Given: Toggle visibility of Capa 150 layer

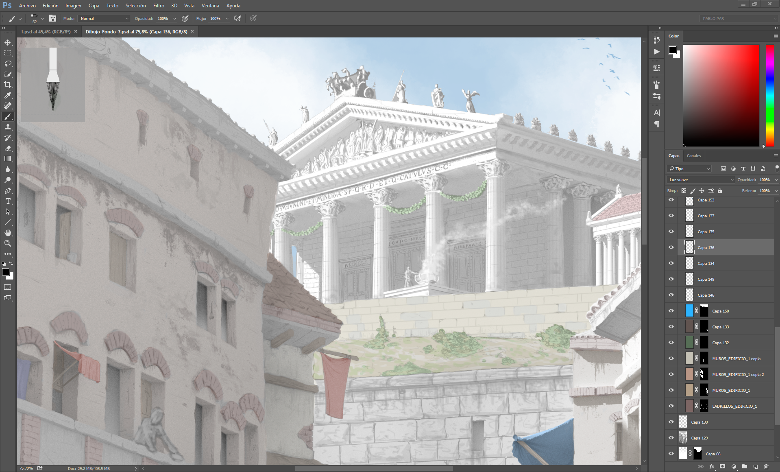Looking at the screenshot, I should [671, 311].
